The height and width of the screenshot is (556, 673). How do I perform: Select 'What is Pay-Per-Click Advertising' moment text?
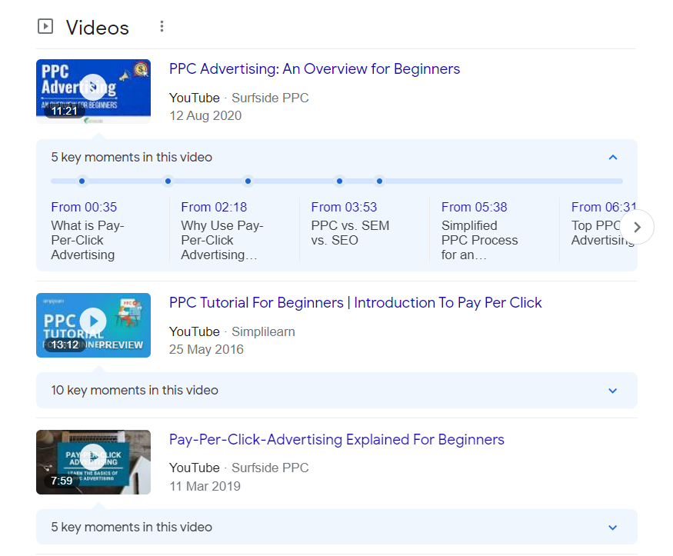pyautogui.click(x=88, y=240)
